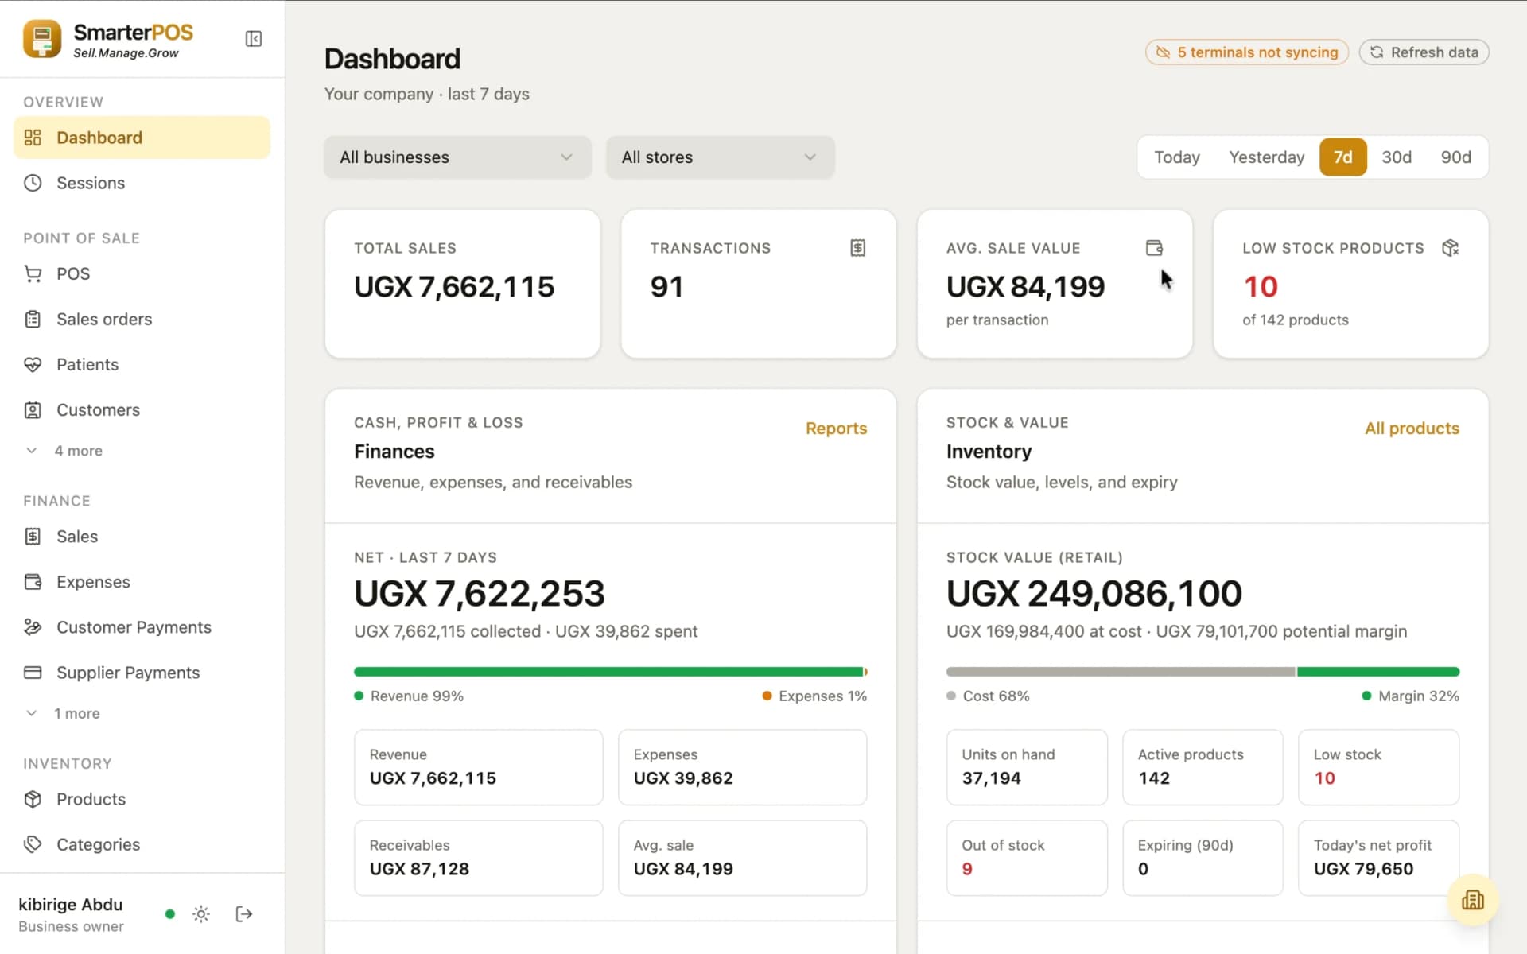Toggle light/dark theme sun icon
This screenshot has width=1527, height=954.
pyautogui.click(x=201, y=914)
